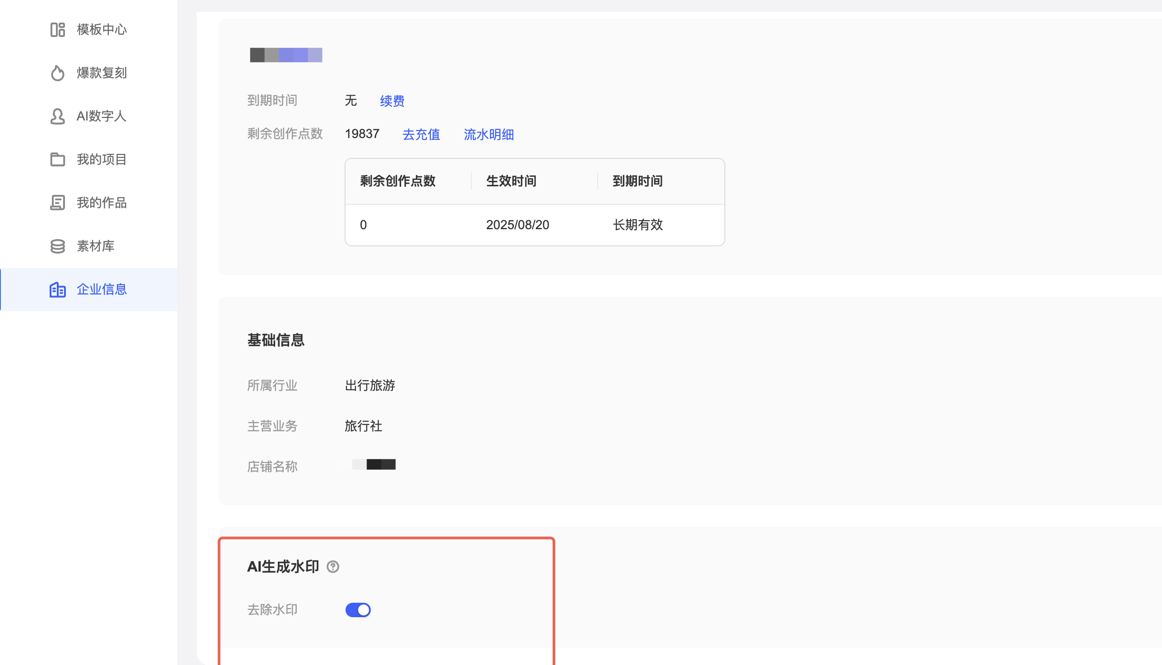This screenshot has width=1162, height=665.
Task: Click the blurred company name at top
Action: tap(286, 55)
